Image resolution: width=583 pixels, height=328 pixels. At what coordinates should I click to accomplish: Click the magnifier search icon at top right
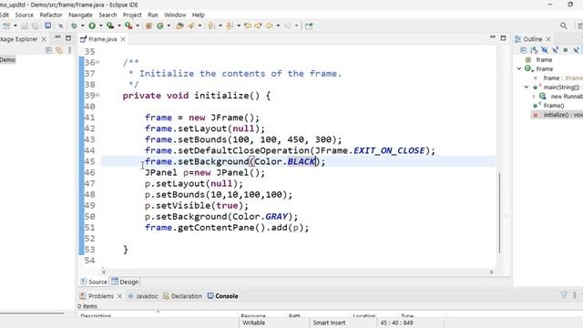(564, 26)
